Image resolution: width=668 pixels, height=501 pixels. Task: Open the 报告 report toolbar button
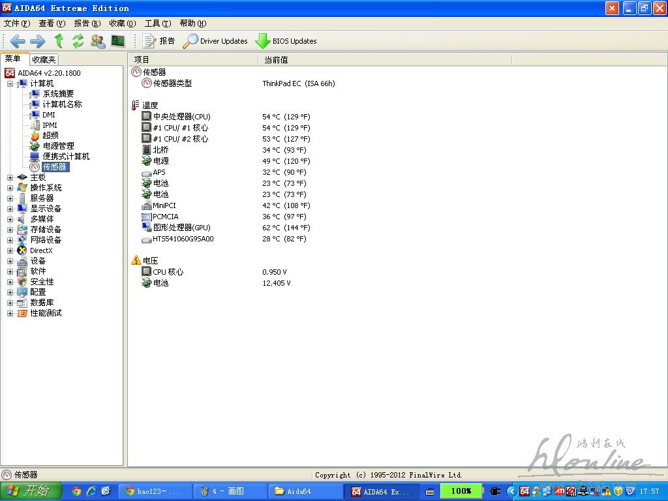pyautogui.click(x=159, y=41)
